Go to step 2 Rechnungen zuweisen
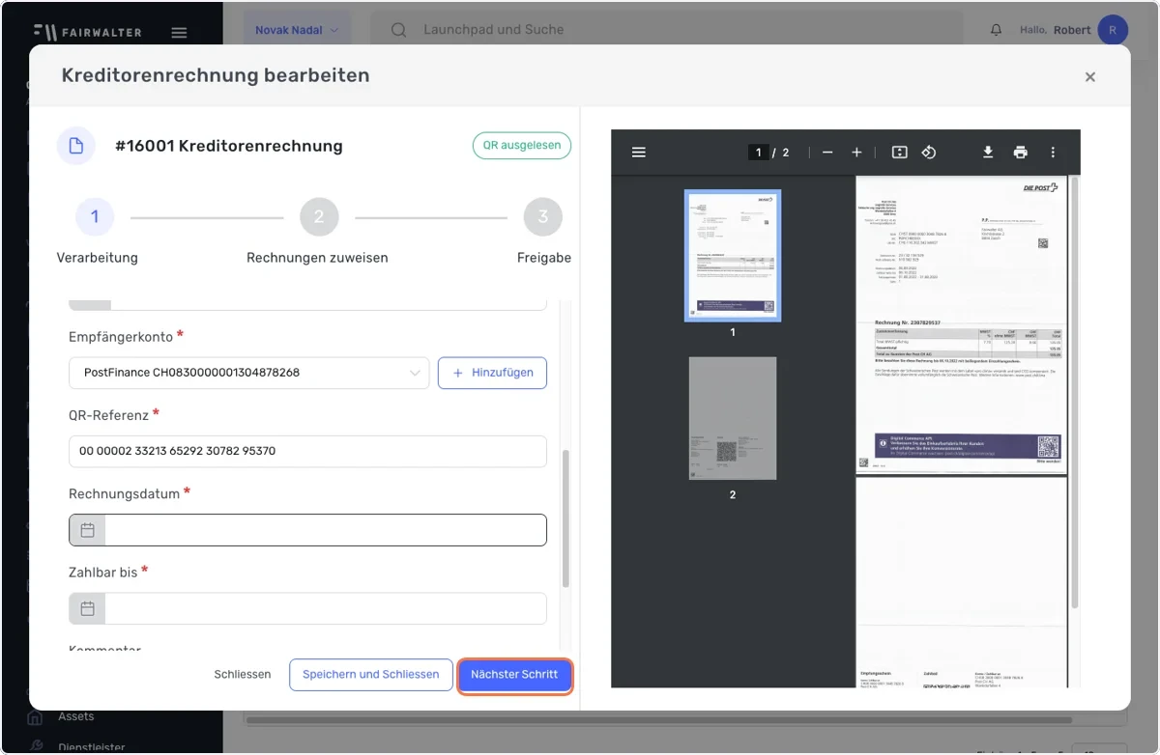Viewport: 1160px width, 755px height. [319, 217]
